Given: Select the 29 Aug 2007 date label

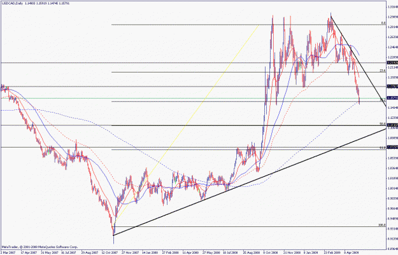Looking at the screenshot, I should [x=89, y=252].
